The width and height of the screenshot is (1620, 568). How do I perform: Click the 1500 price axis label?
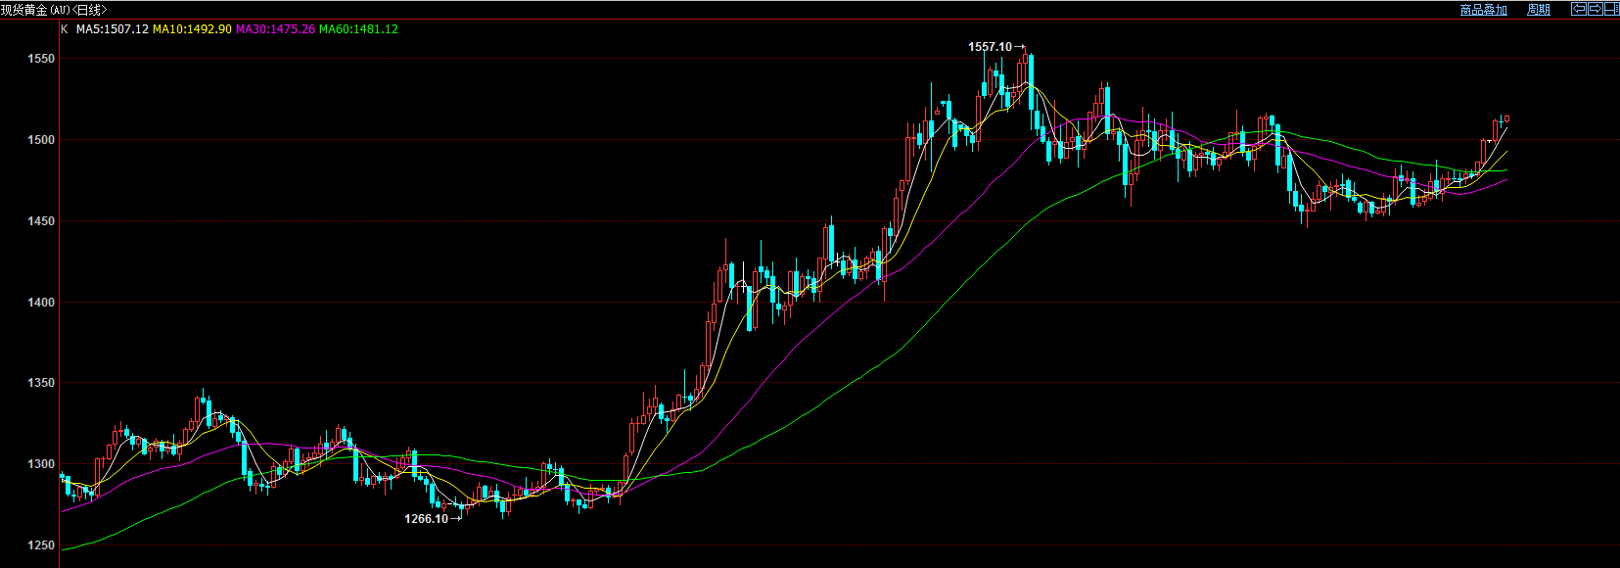(41, 140)
